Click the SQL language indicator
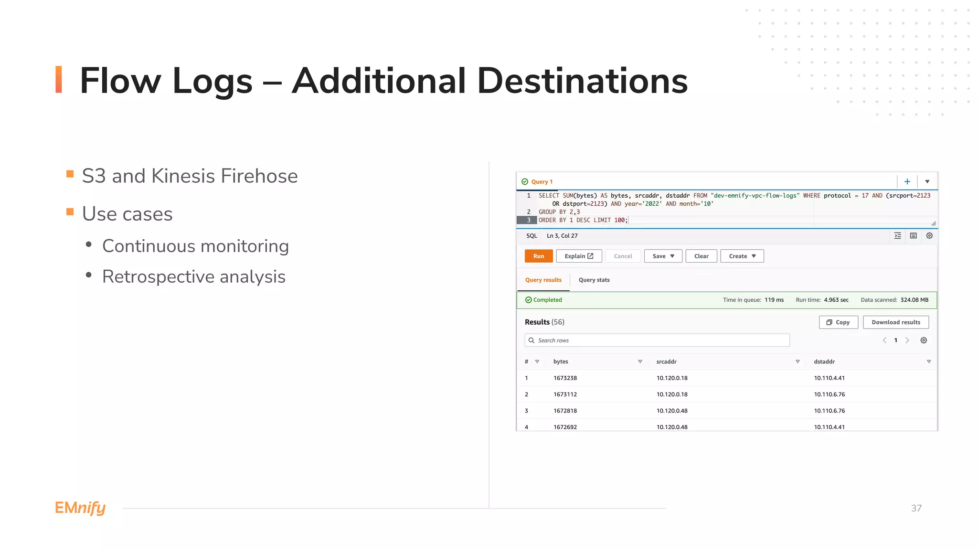The height and width of the screenshot is (550, 978). [532, 236]
